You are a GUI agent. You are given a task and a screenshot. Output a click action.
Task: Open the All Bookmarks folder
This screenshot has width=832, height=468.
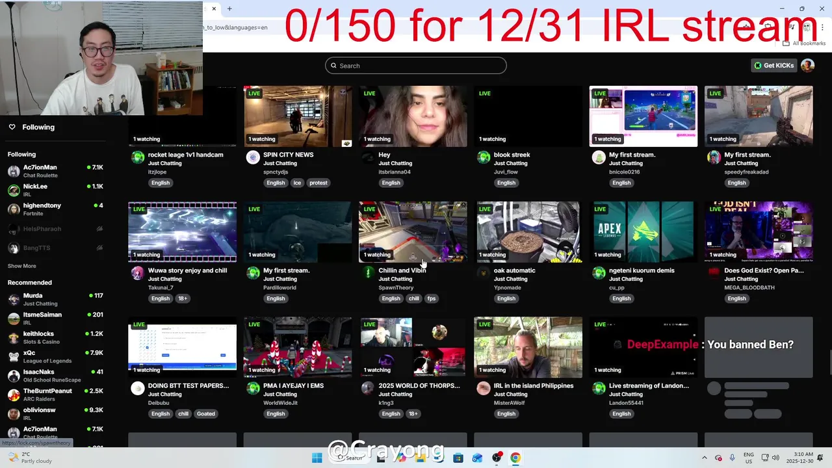coord(804,44)
